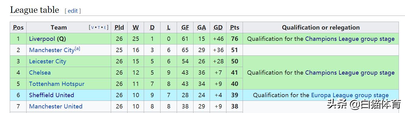Click the T (talk) template link

(99, 27)
